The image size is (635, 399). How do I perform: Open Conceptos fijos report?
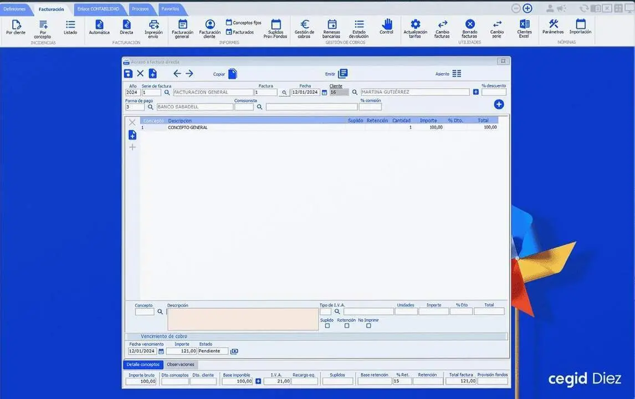point(243,23)
